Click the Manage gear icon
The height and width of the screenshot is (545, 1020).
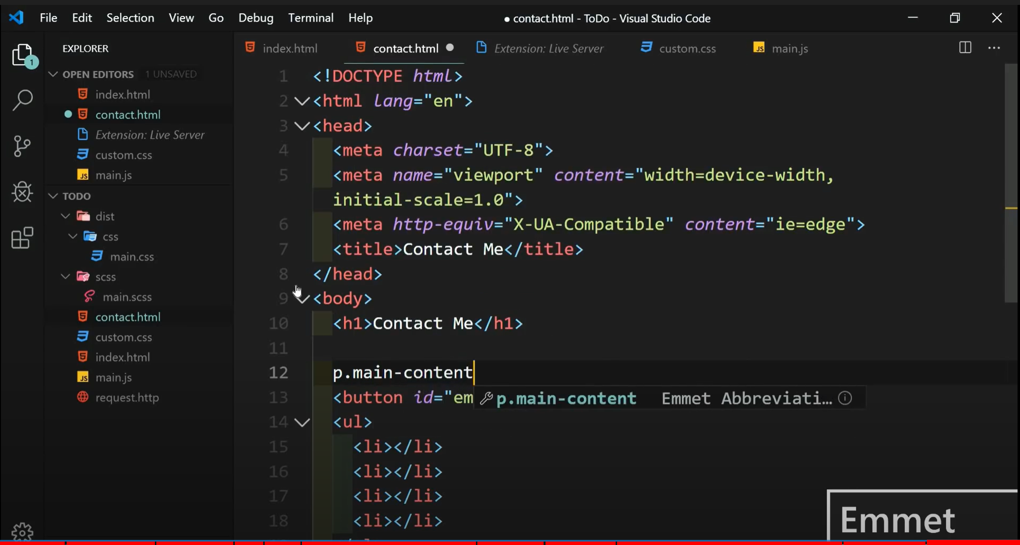[x=23, y=531]
